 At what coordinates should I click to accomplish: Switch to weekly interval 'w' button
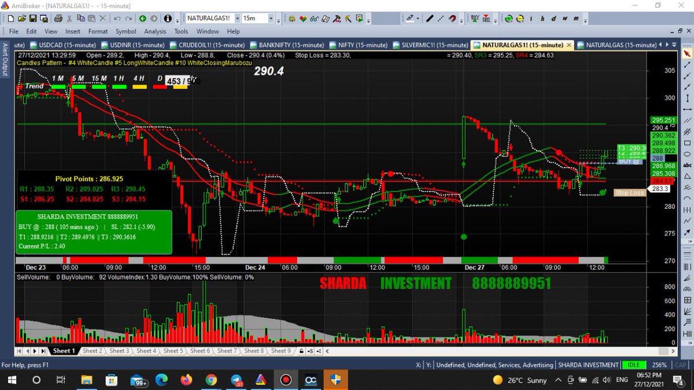564,19
